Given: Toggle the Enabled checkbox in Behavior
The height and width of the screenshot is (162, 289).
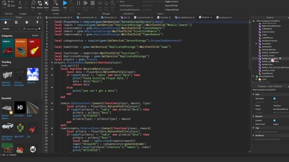Looking at the screenshot, I should pos(275,121).
